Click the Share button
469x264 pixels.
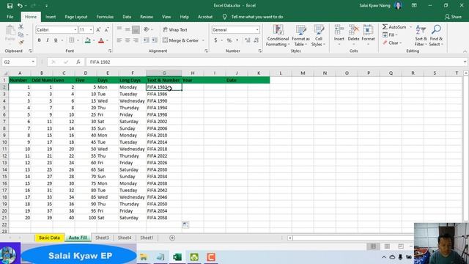pyautogui.click(x=453, y=17)
